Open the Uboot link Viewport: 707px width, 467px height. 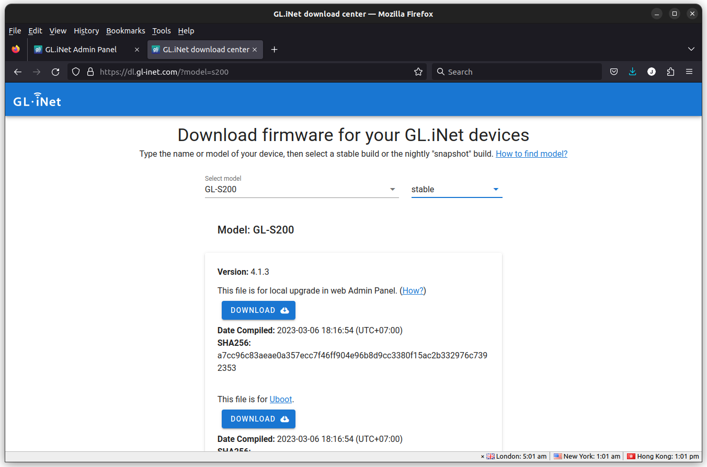[x=281, y=400]
